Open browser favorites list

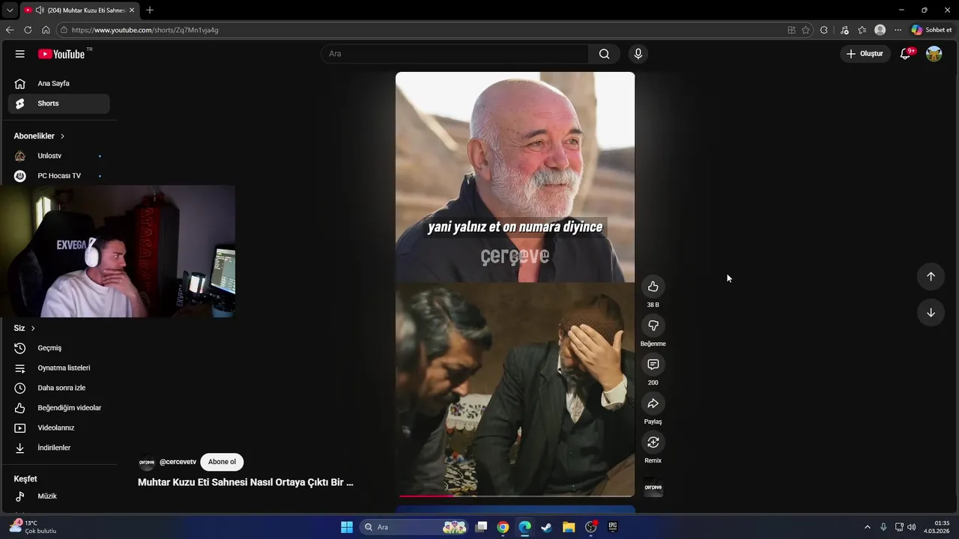pyautogui.click(x=862, y=30)
